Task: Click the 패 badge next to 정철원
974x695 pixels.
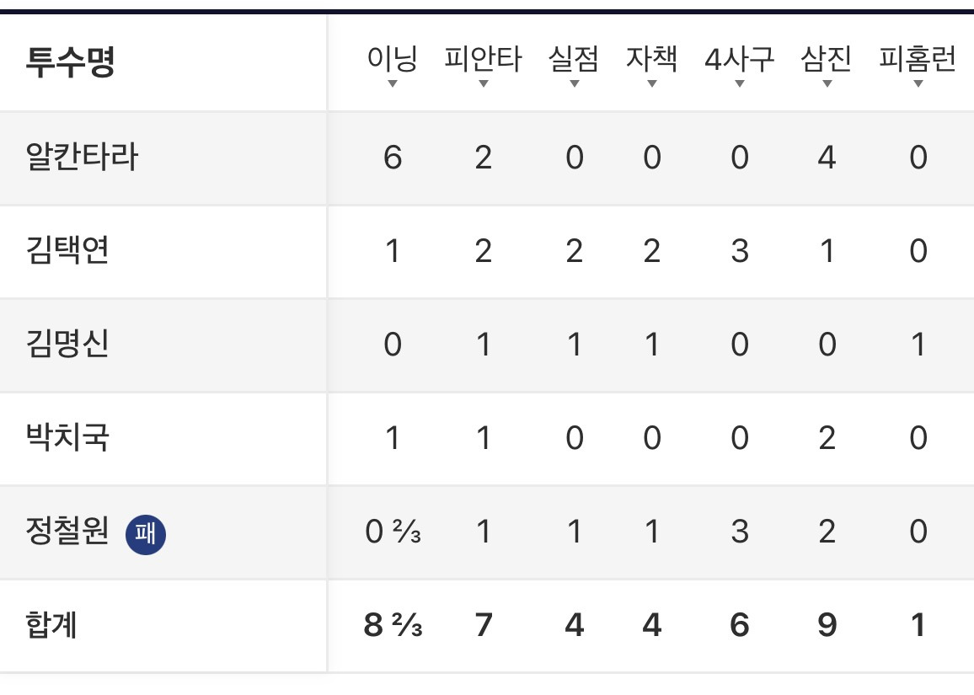Action: (146, 534)
